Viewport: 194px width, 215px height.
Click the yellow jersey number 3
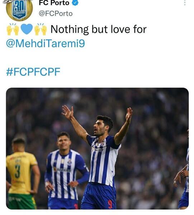18,171
